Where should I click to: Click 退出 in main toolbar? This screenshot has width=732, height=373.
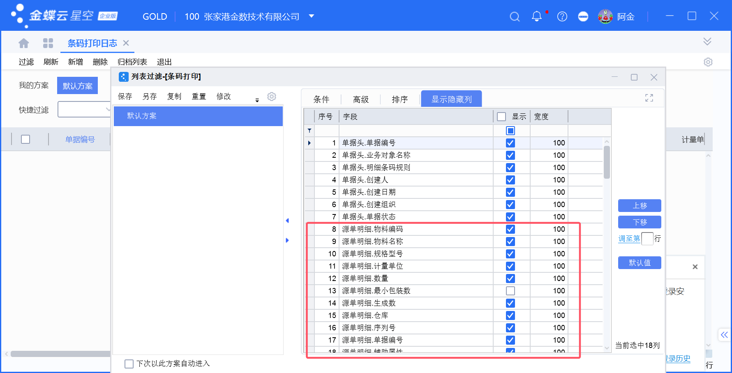[x=164, y=62]
